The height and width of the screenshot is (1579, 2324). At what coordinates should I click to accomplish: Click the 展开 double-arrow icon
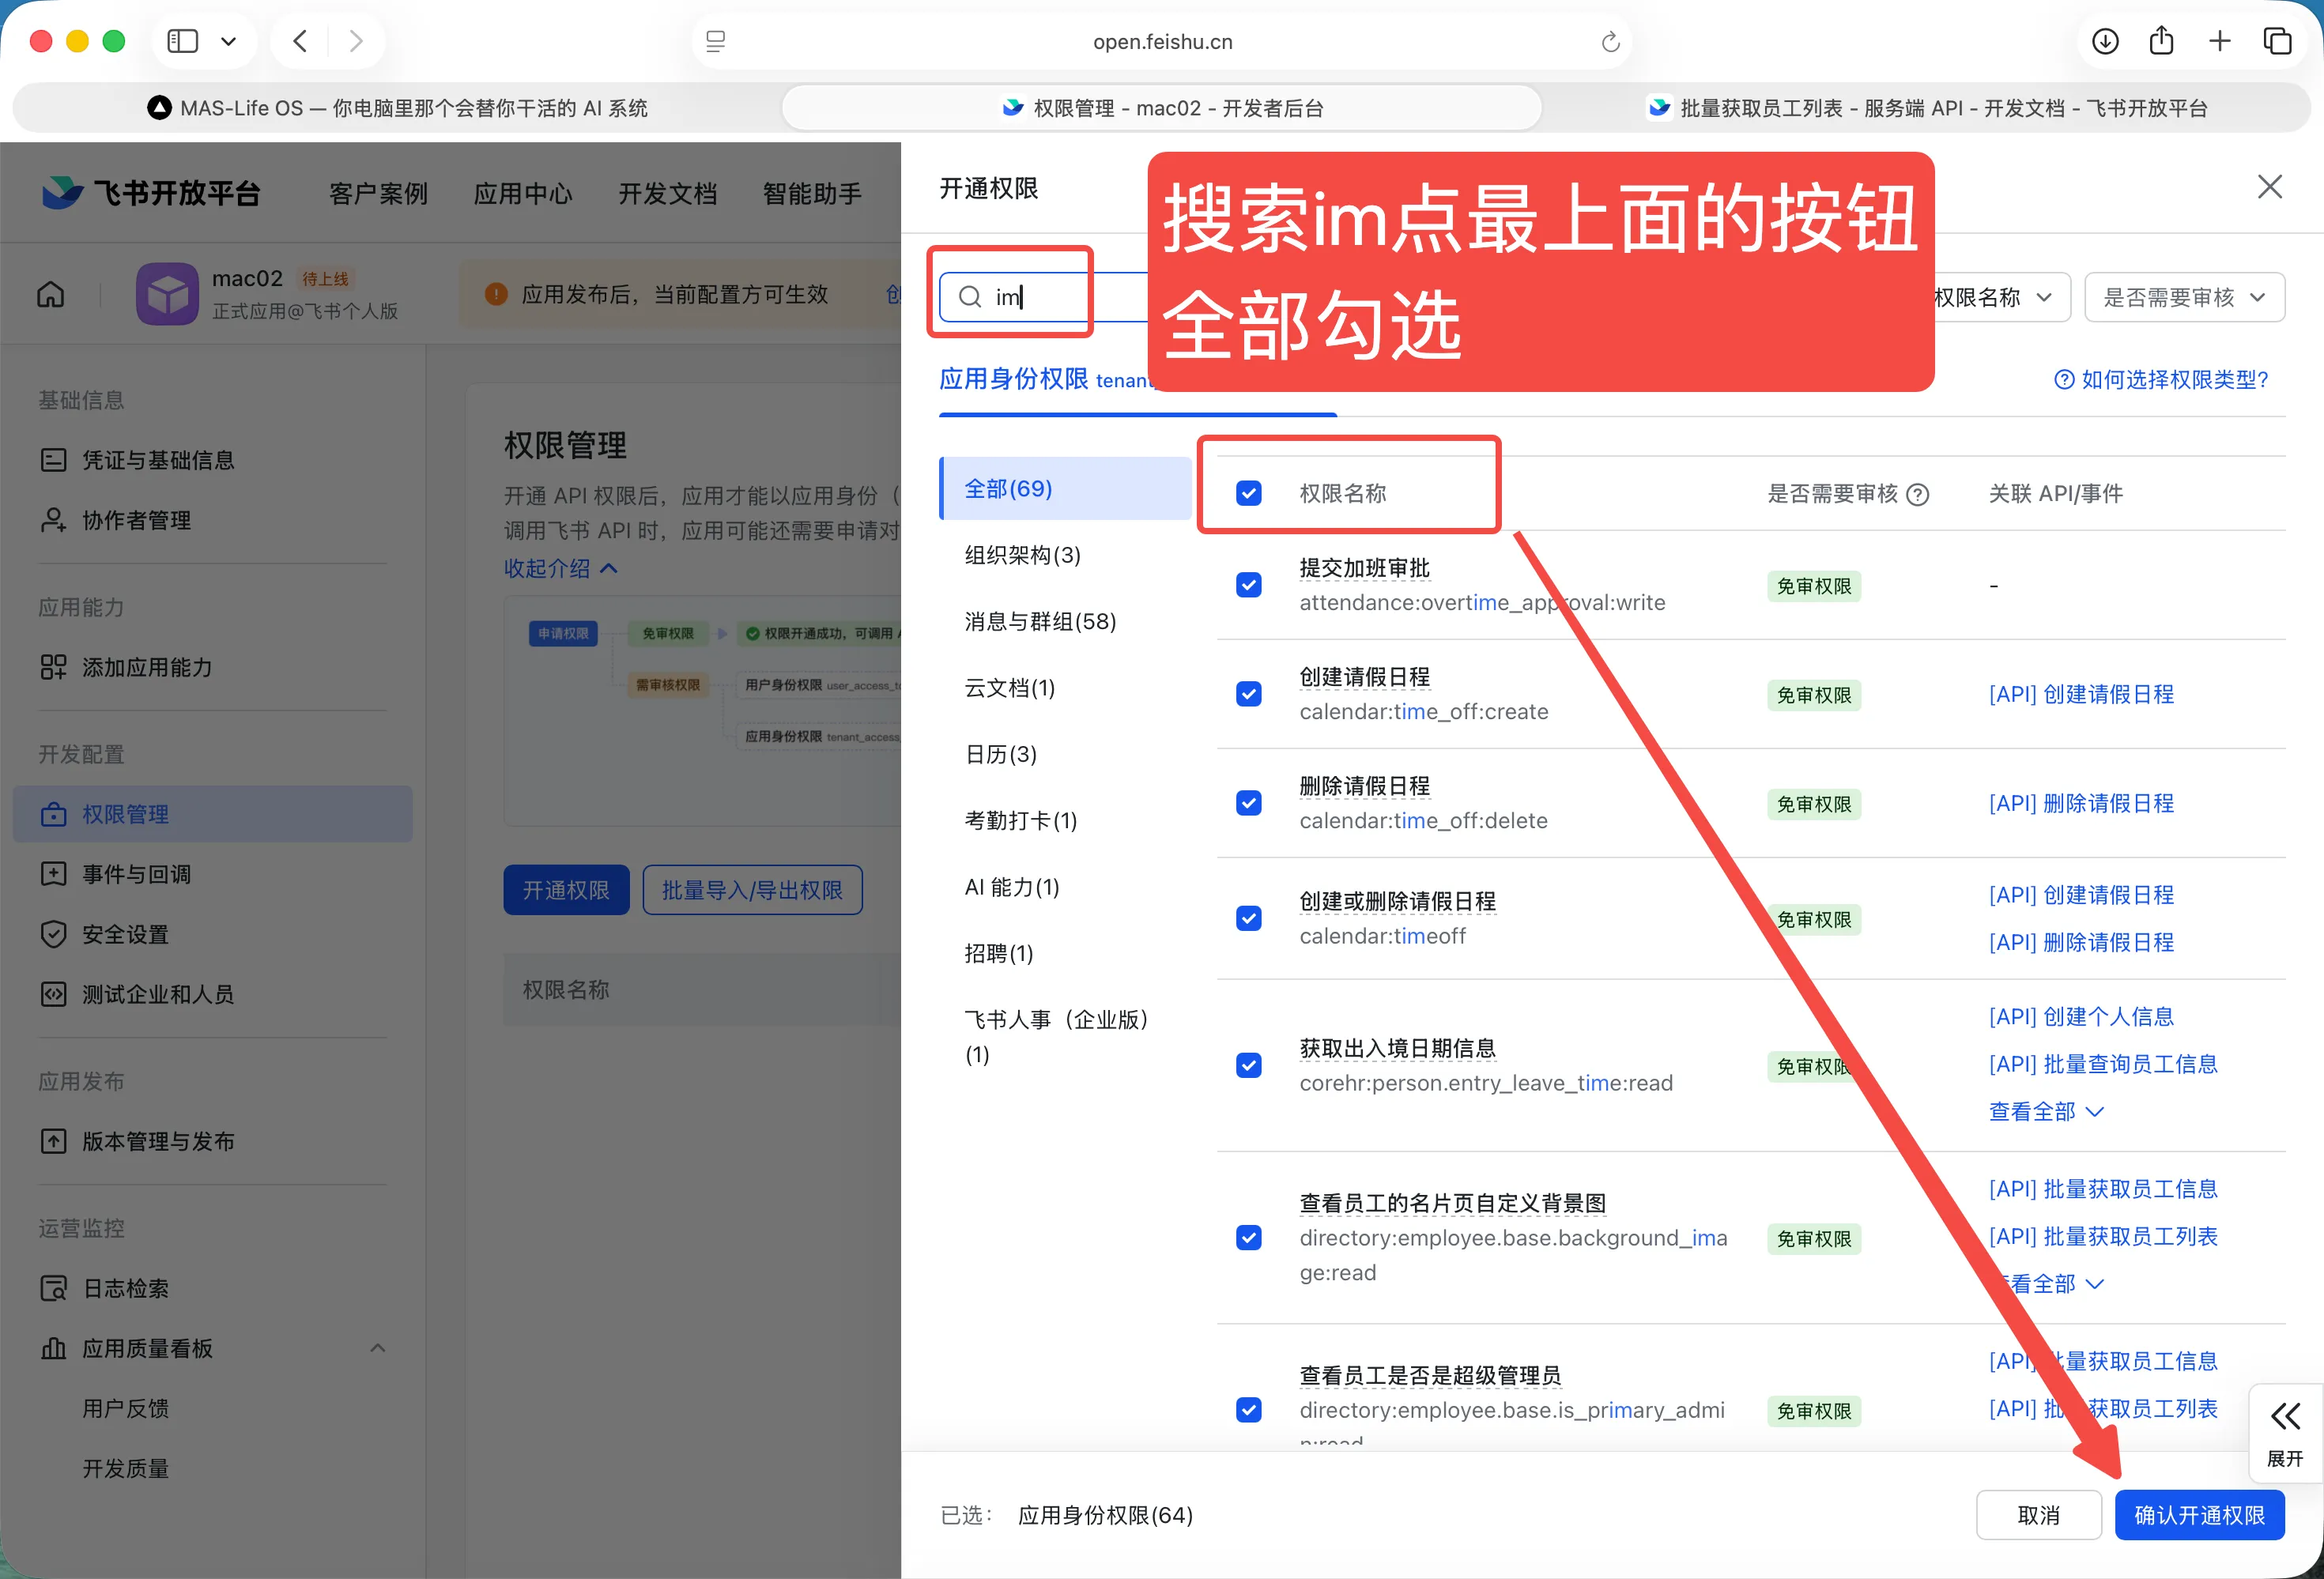click(2285, 1416)
